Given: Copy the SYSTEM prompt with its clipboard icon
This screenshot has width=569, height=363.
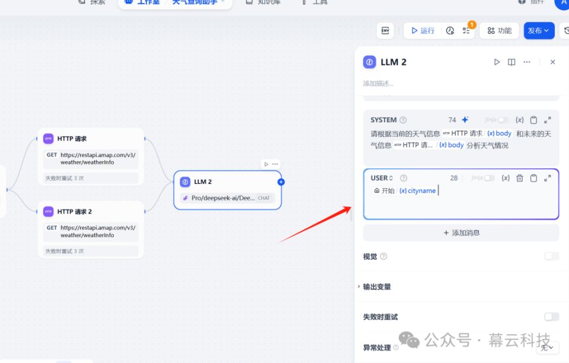Looking at the screenshot, I should coord(533,120).
